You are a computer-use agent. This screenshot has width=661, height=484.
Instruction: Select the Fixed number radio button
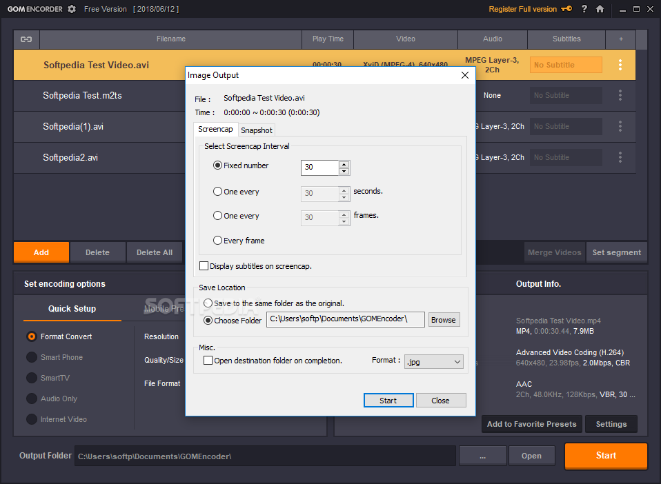pyautogui.click(x=217, y=165)
